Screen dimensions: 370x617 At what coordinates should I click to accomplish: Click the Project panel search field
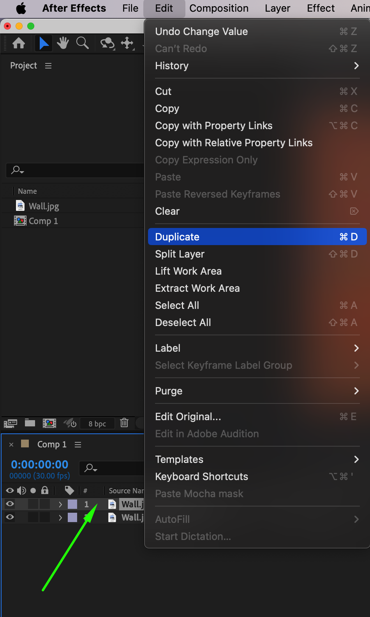pos(75,170)
